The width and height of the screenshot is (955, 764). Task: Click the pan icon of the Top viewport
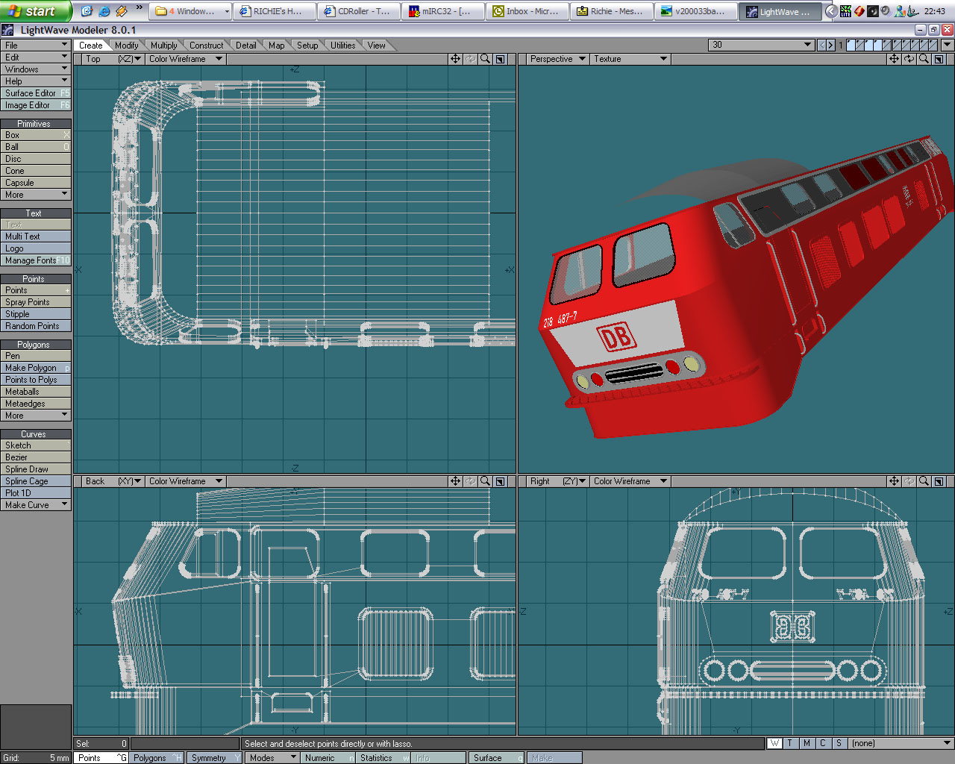[x=455, y=59]
